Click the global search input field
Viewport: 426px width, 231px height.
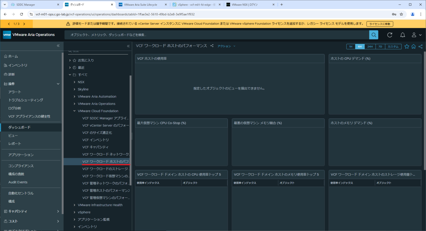pyautogui.click(x=217, y=35)
